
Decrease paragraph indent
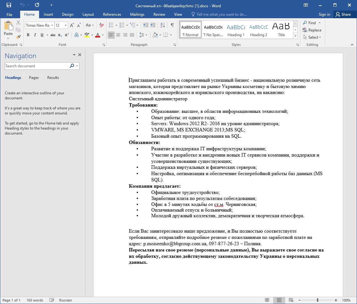pos(146,25)
